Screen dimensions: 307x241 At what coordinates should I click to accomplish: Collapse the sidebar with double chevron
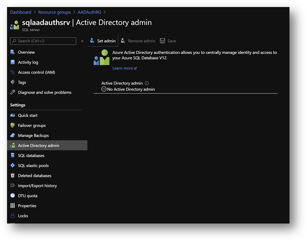[x=83, y=41]
